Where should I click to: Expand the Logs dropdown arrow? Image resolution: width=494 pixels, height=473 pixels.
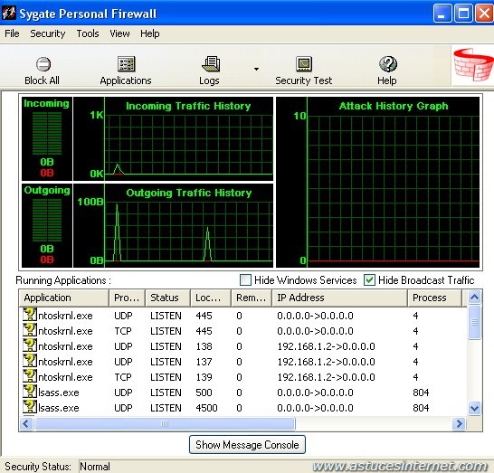(x=256, y=69)
